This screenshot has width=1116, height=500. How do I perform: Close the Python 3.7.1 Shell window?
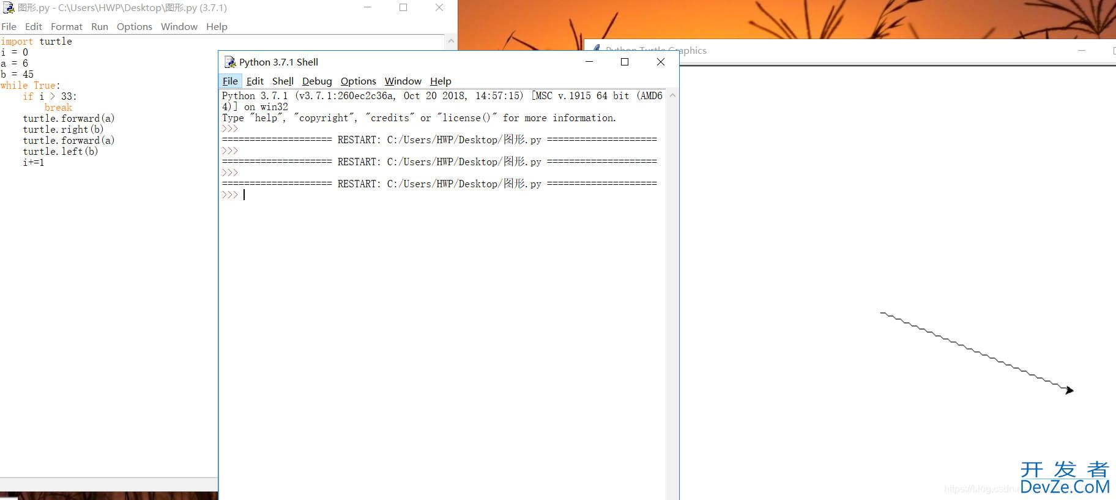tap(661, 62)
